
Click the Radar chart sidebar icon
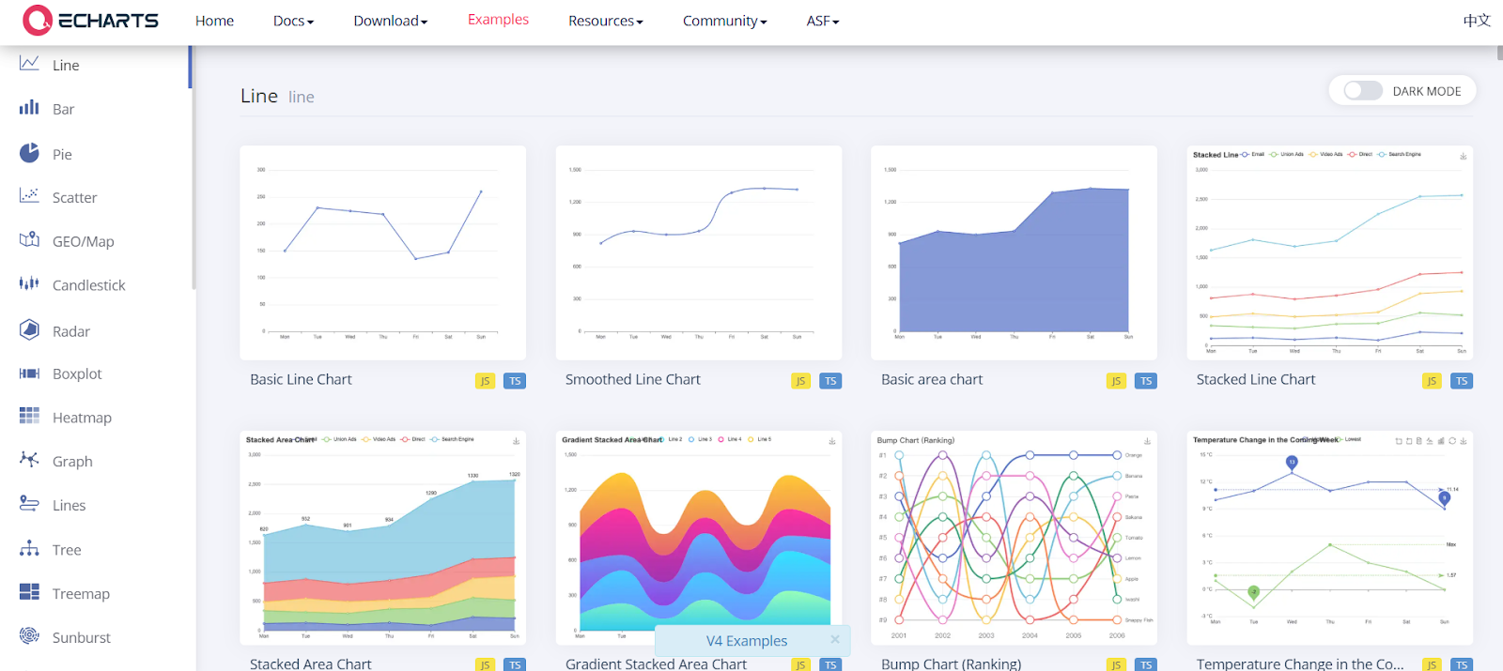click(29, 329)
